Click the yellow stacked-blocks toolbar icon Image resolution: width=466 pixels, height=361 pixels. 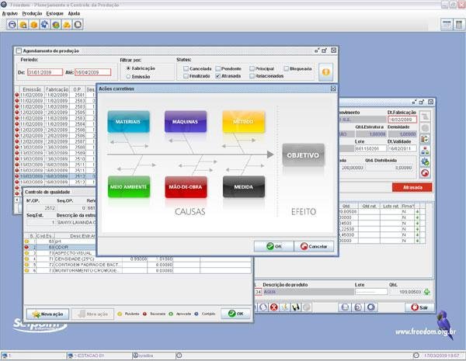67,25
